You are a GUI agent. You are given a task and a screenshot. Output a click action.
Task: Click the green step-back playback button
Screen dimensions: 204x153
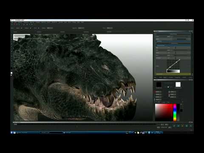coord(174,126)
